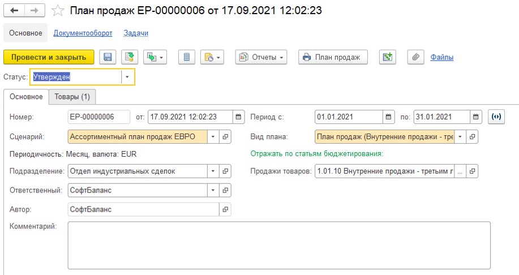
Task: Expand the Сценарий dropdown arrow
Action: [213, 137]
